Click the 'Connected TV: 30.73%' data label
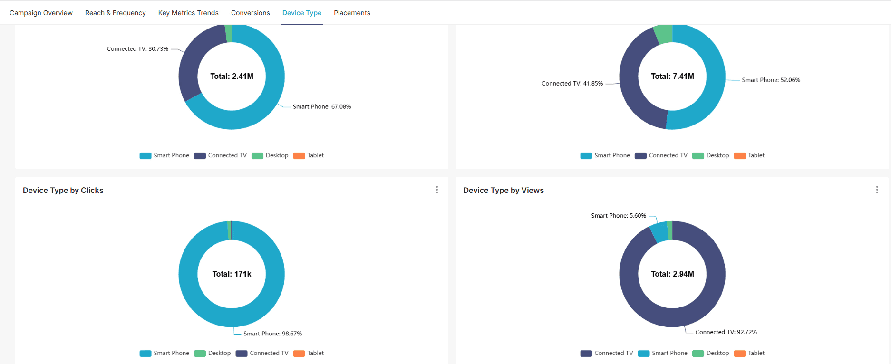This screenshot has width=891, height=364. pos(137,49)
